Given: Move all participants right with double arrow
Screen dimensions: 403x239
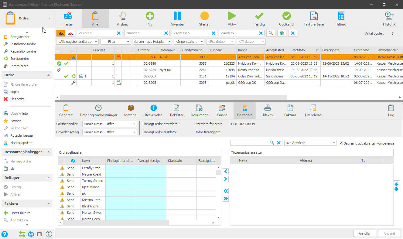Looking at the screenshot, I should (226, 199).
